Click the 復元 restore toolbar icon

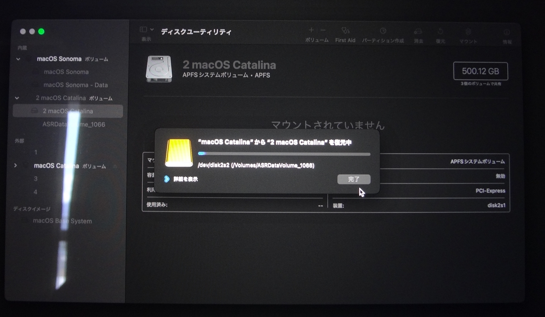440,31
